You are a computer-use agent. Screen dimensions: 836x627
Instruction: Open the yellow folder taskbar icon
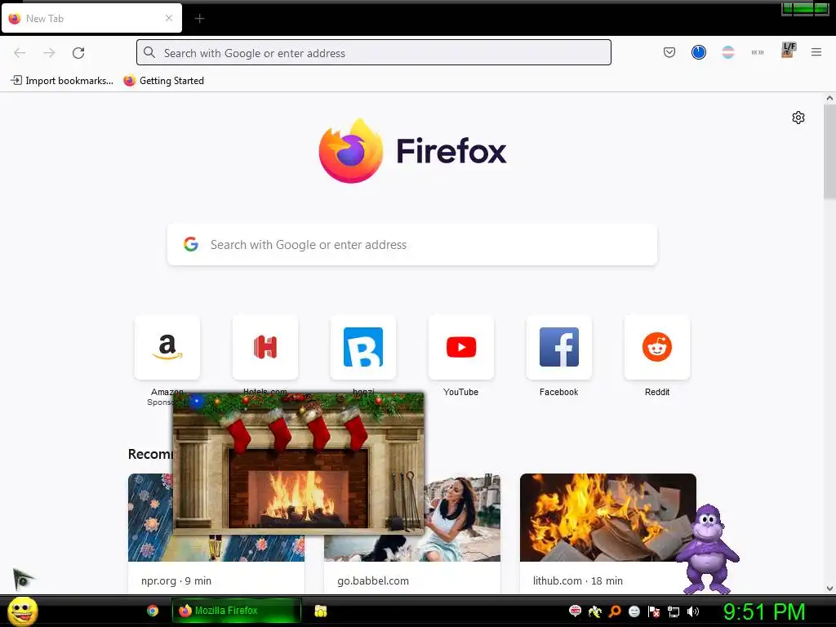(320, 611)
